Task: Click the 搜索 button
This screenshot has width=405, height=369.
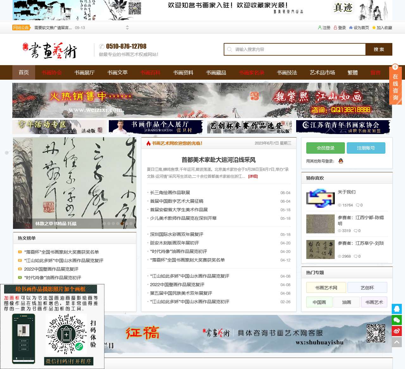Action: tap(379, 49)
